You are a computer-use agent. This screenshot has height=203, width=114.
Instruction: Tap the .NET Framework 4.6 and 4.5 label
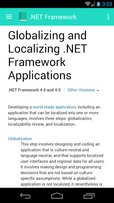[34, 90]
